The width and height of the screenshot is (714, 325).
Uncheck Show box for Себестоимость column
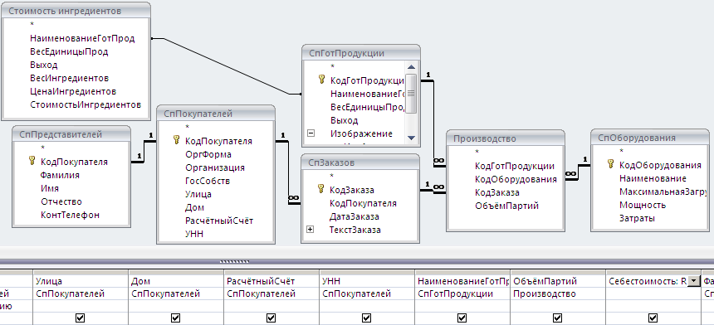653,318
